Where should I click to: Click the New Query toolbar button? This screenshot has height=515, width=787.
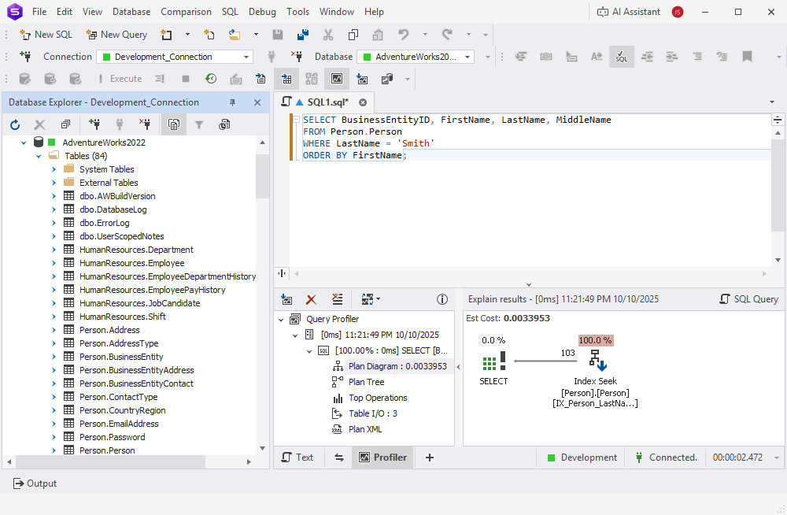116,35
